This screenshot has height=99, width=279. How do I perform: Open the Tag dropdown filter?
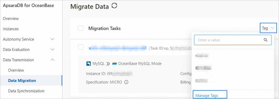click(268, 28)
